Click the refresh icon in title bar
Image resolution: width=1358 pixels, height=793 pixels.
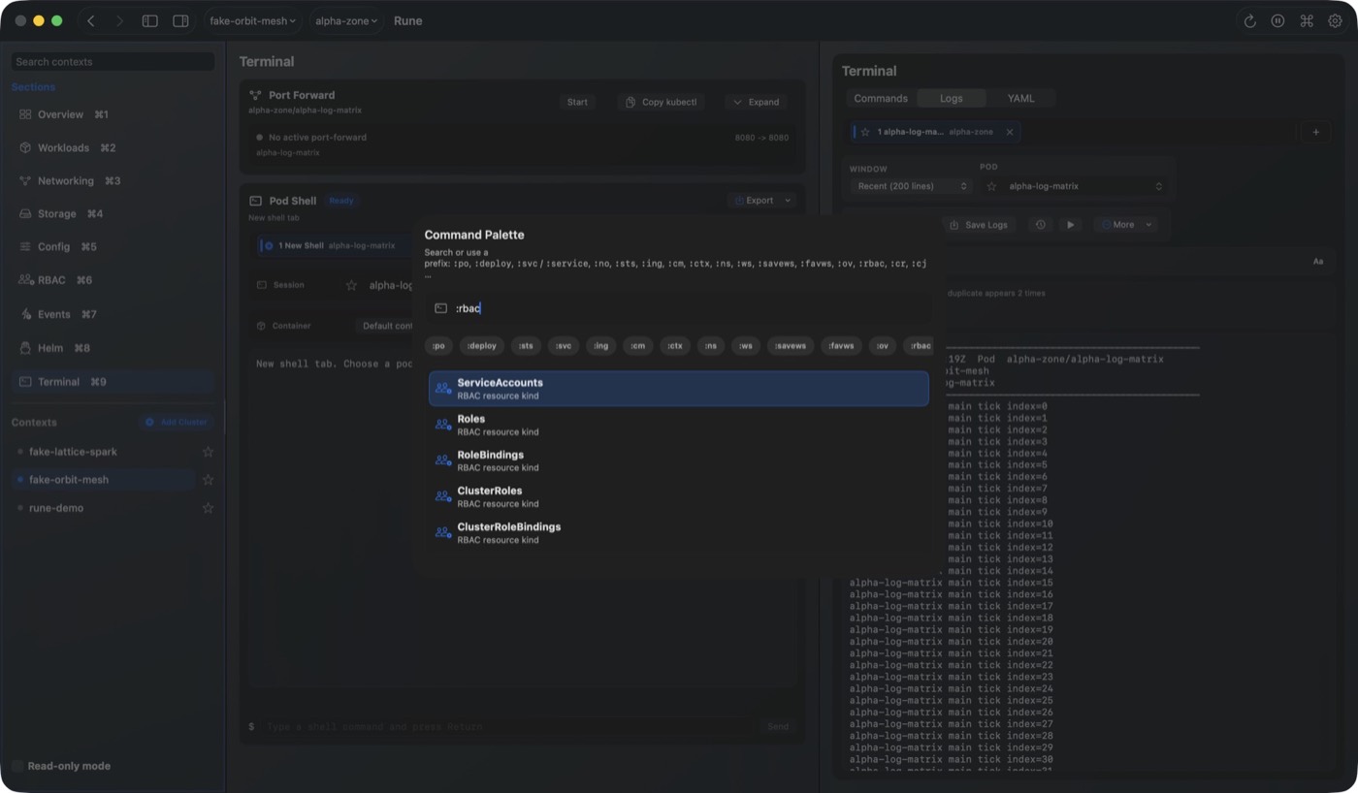click(x=1250, y=20)
